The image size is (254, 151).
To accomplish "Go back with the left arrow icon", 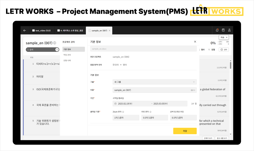I will coord(24,31).
